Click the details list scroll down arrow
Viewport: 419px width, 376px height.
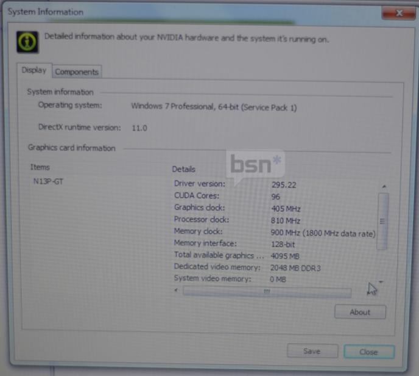click(x=381, y=282)
